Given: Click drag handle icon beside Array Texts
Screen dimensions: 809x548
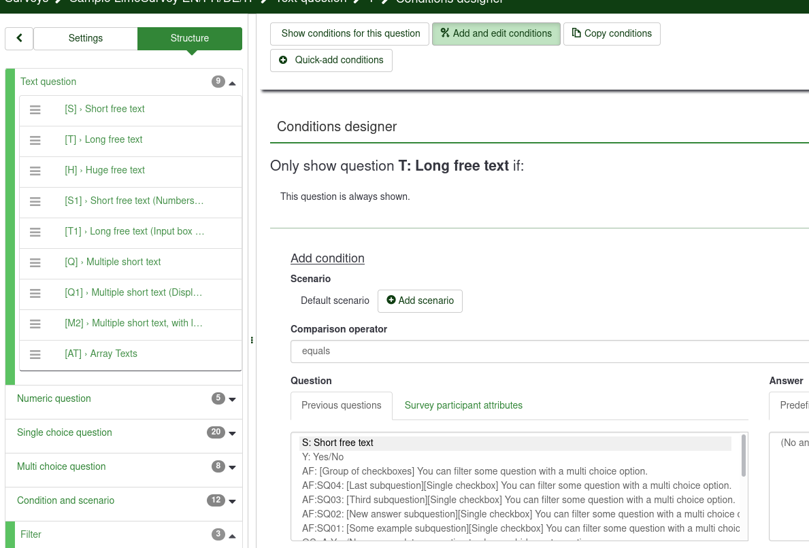Looking at the screenshot, I should point(35,354).
